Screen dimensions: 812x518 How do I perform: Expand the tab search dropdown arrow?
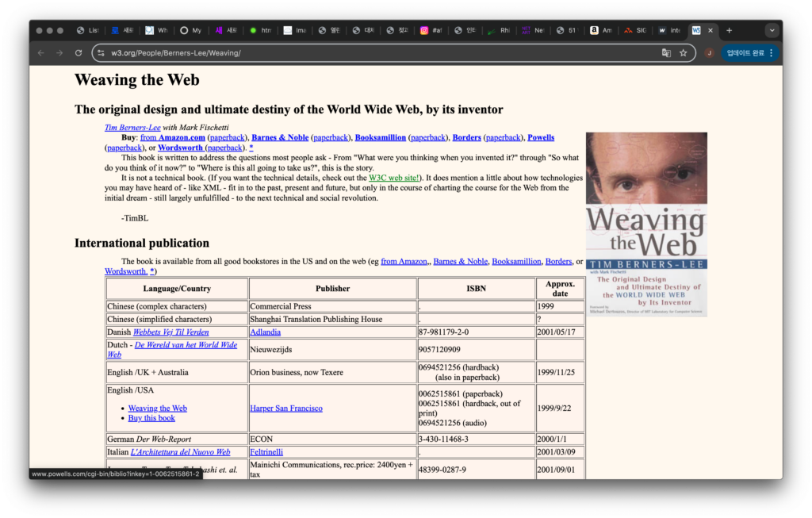pos(772,30)
